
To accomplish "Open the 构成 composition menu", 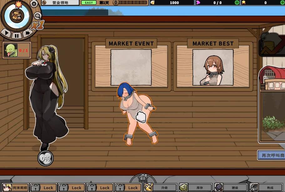I will coord(267,188).
